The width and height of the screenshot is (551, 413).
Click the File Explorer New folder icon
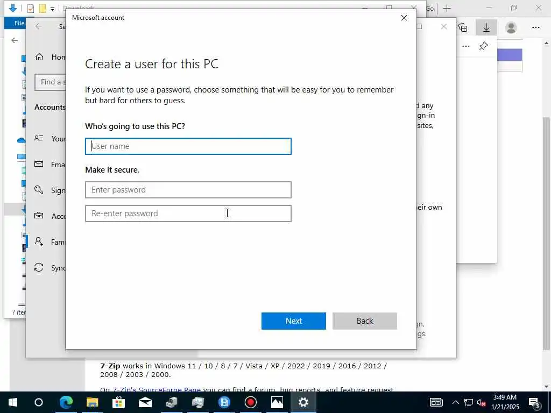43,8
